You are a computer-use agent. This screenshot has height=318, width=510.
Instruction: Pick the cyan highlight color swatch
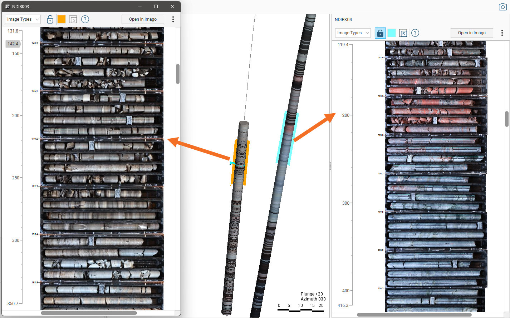tap(392, 33)
